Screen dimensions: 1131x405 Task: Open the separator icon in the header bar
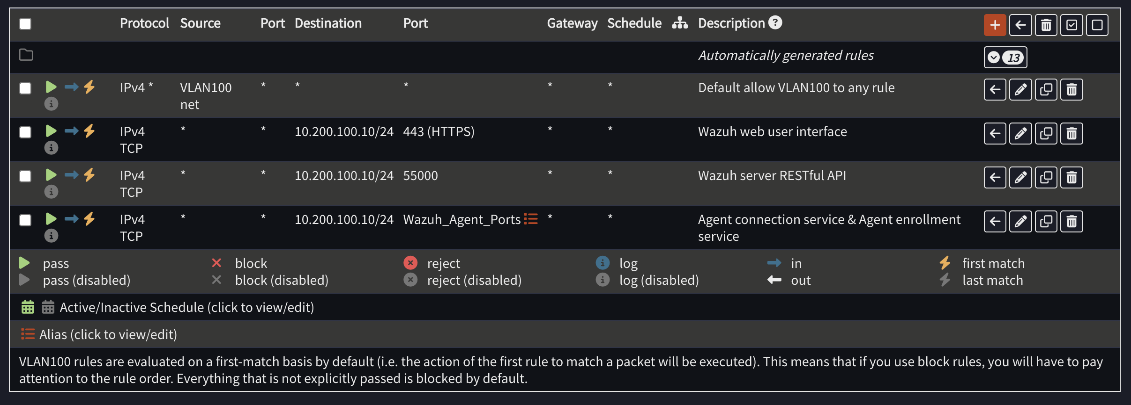680,22
